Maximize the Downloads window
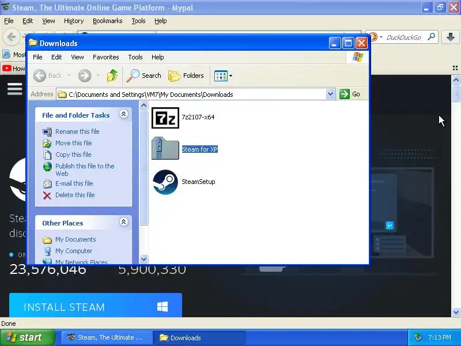Viewport: 461px width, 346px height. 348,43
